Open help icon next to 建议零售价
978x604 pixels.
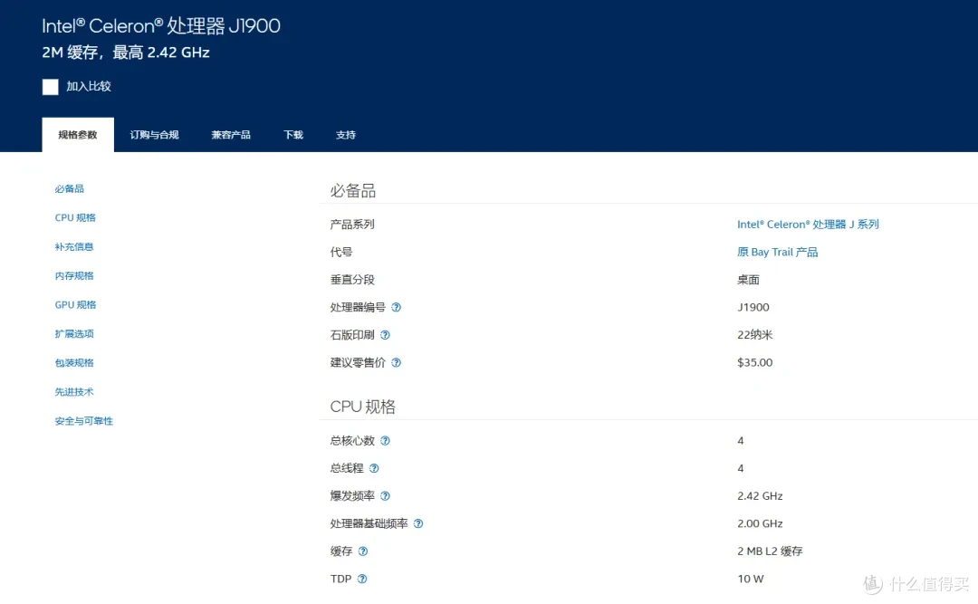click(396, 362)
